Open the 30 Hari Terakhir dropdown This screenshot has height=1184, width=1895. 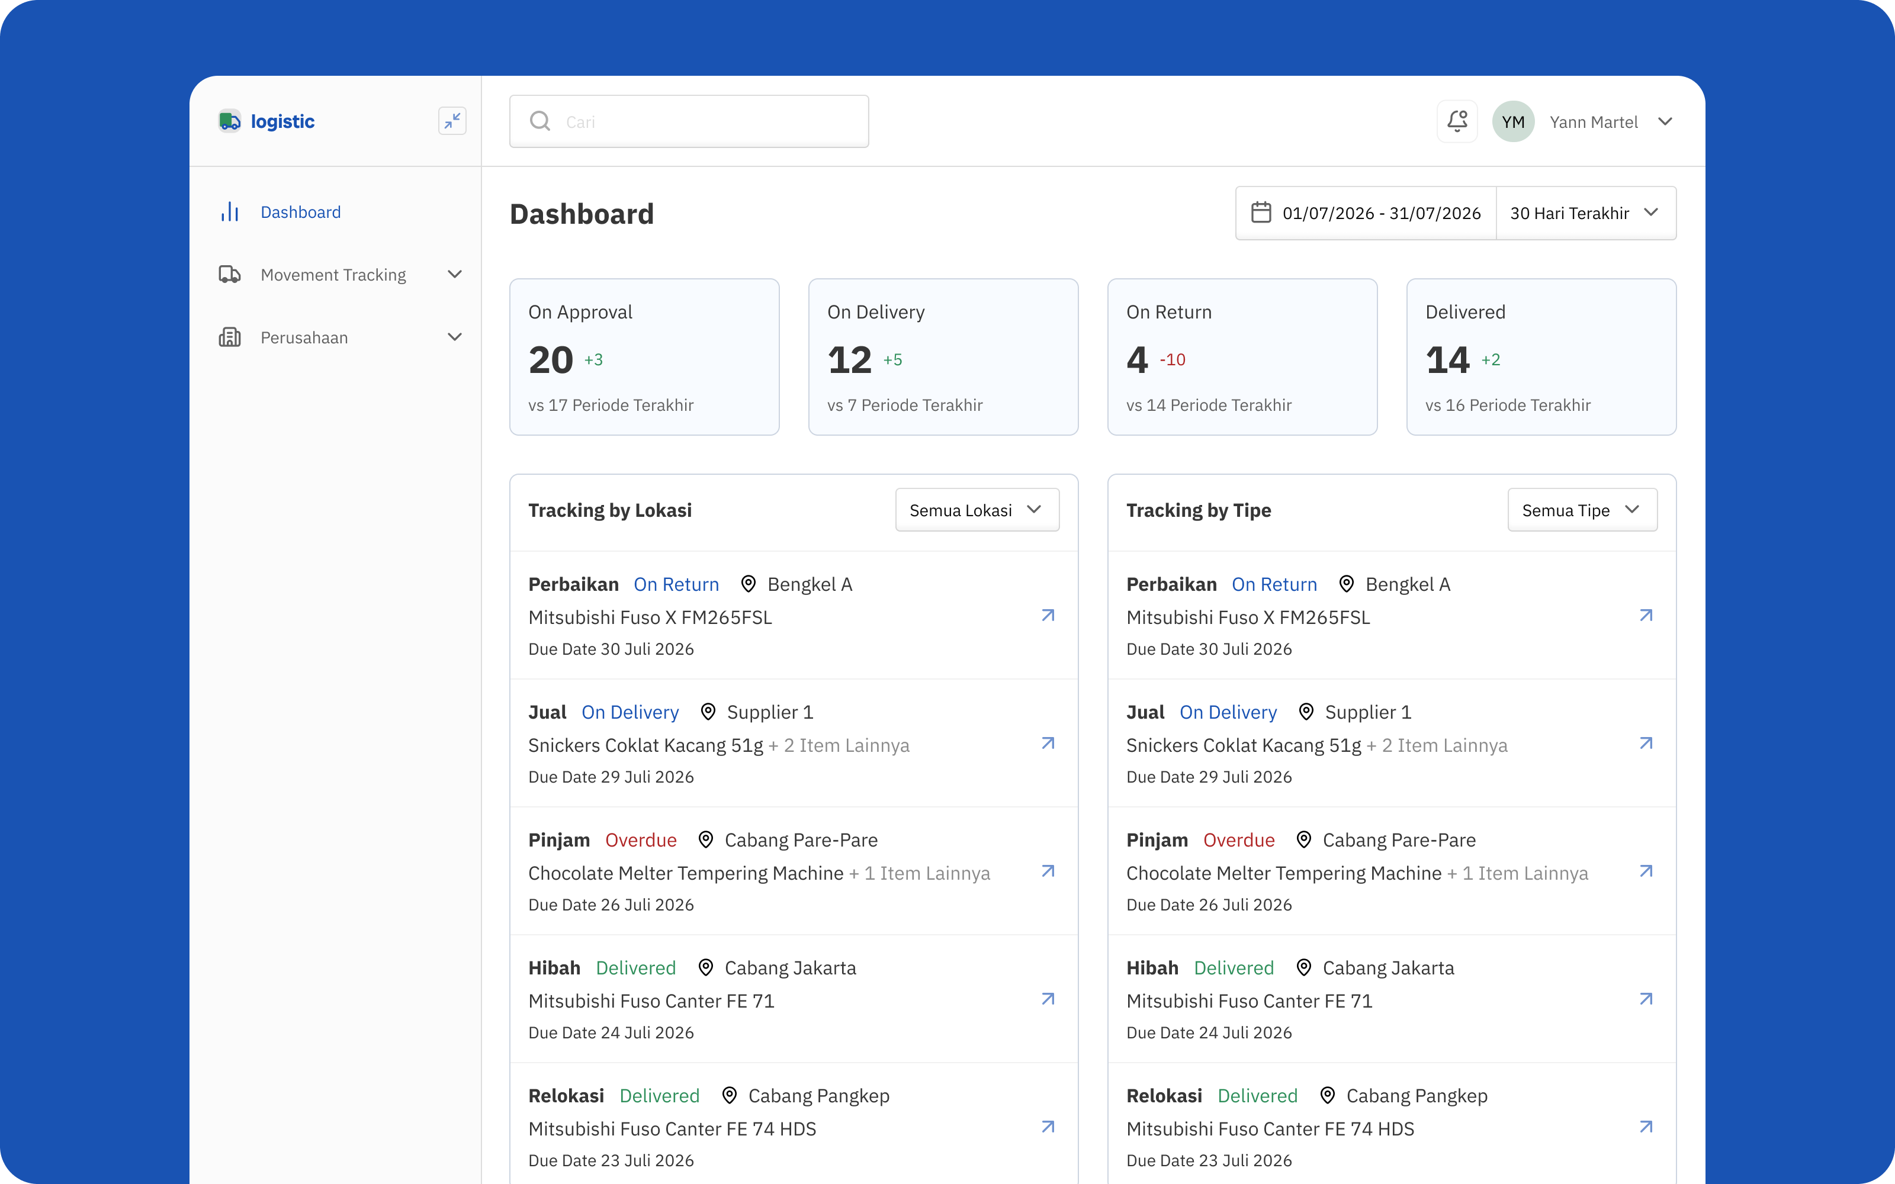(1586, 213)
